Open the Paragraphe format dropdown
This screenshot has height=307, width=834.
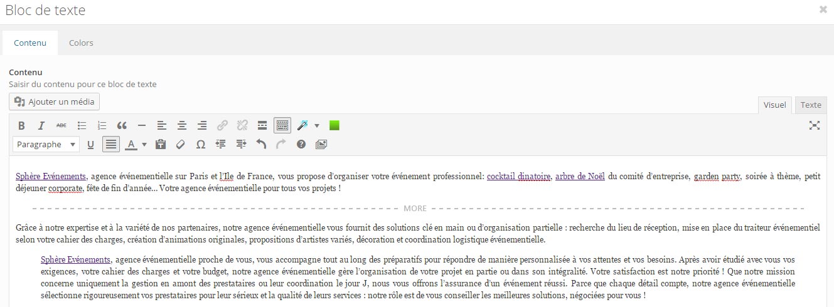point(46,145)
